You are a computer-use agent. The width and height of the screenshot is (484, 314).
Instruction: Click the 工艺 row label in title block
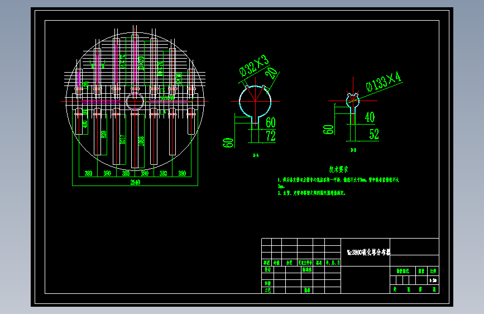point(267,290)
